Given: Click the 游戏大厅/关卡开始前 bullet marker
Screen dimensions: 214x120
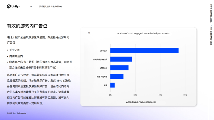Looking at the screenshot, I should tap(8, 62).
